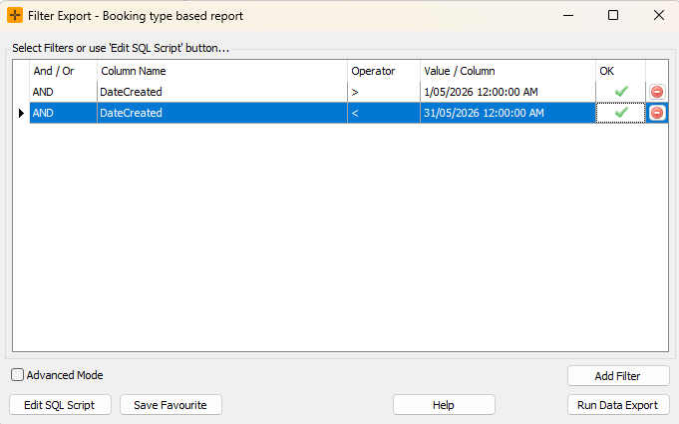Minimize the Filter Export window
Screen dimensions: 679x424
tap(568, 16)
